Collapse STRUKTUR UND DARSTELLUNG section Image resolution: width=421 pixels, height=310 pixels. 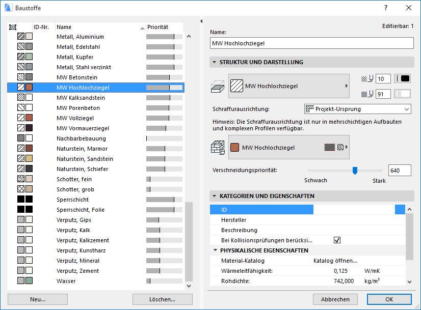coord(214,62)
